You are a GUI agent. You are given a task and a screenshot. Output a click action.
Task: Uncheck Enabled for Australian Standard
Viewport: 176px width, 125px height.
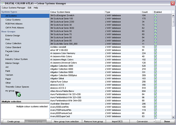click(156, 104)
